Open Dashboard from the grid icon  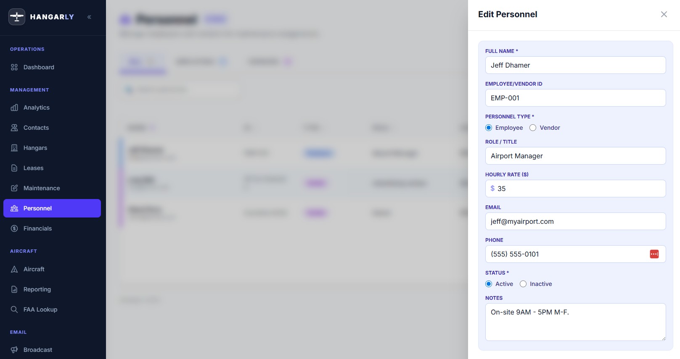[14, 67]
